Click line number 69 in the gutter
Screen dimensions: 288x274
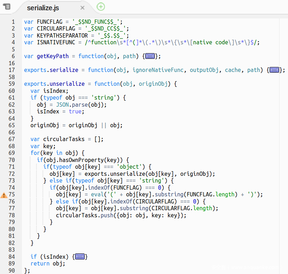click(x=12, y=153)
